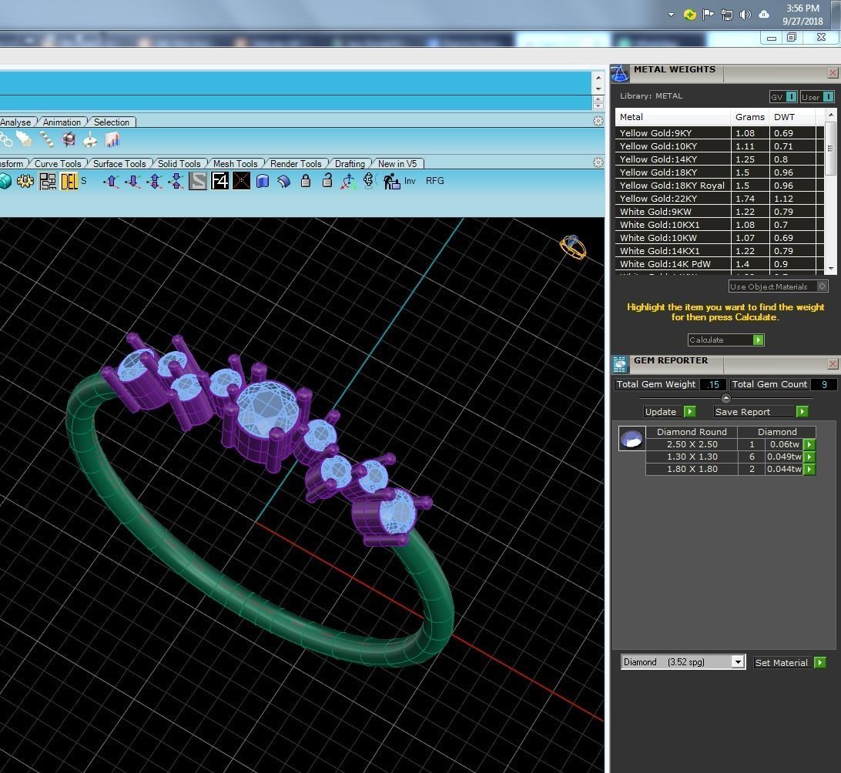Screen dimensions: 841x773
Task: Close the Gem Reporter panel
Action: [833, 364]
